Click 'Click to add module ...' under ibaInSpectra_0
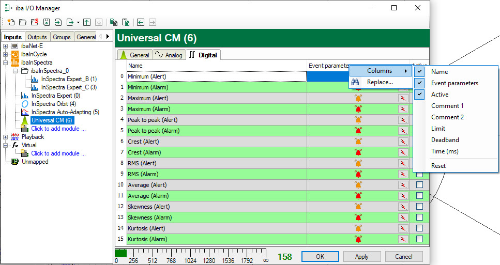The image size is (500, 265). point(58,129)
